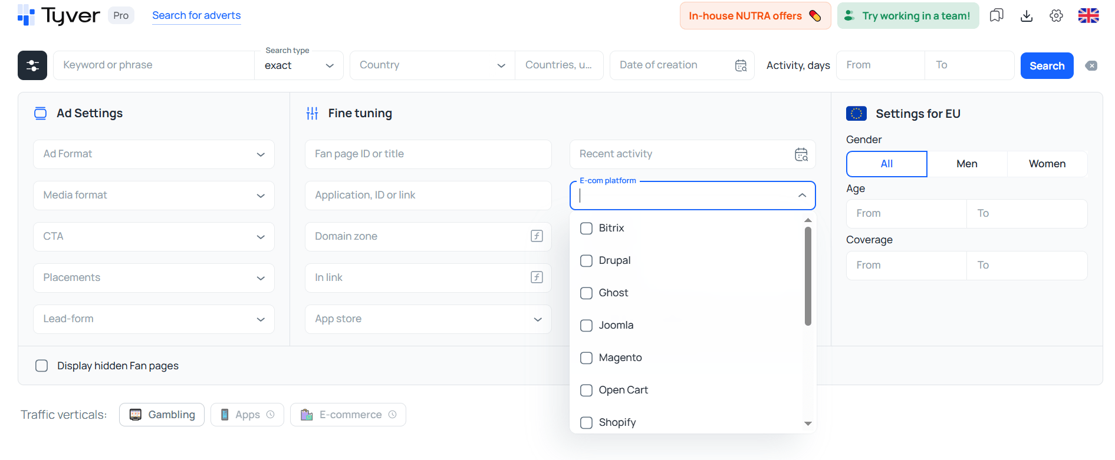Click the In-house NUTRA offers button
Image resolution: width=1115 pixels, height=460 pixels.
[x=755, y=16]
